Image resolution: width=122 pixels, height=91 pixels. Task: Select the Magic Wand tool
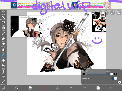3,18
